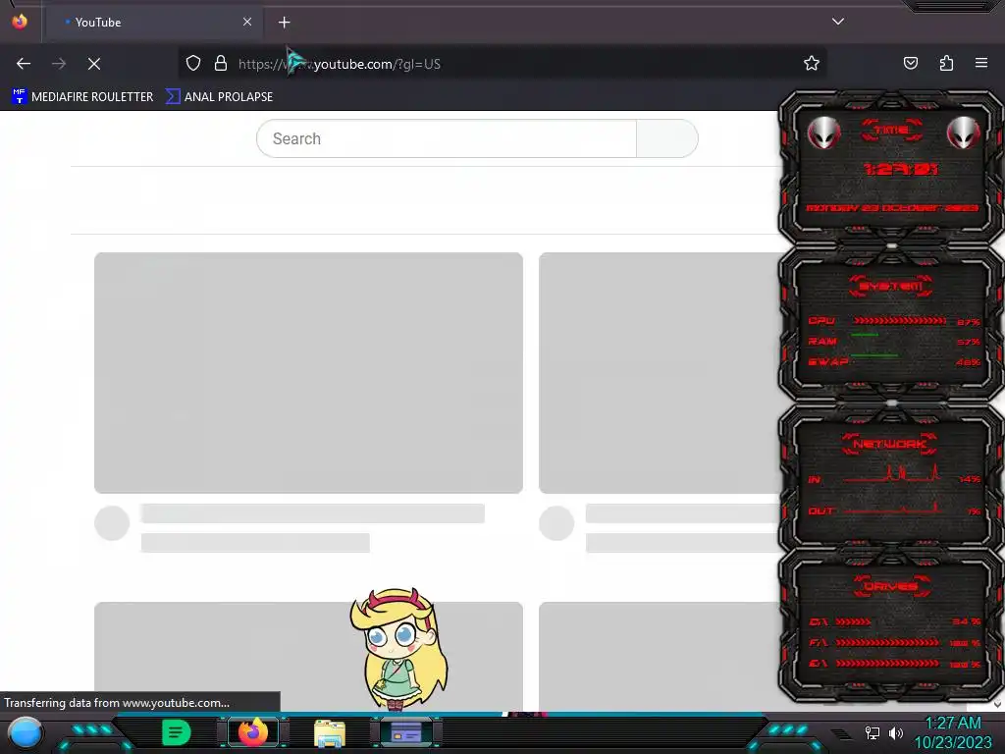The image size is (1005, 754).
Task: Click the widget date text under the clock
Action: point(892,208)
